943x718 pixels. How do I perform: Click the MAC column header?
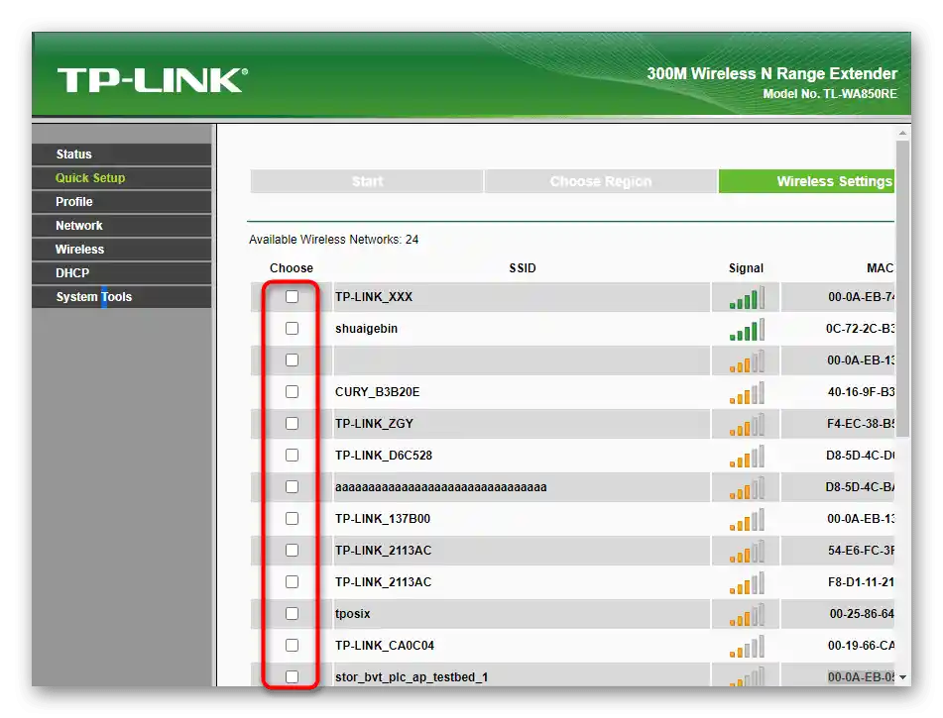click(x=880, y=268)
